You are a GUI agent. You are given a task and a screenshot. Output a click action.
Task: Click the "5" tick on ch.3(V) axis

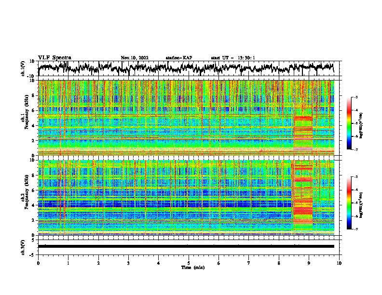coord(34,240)
